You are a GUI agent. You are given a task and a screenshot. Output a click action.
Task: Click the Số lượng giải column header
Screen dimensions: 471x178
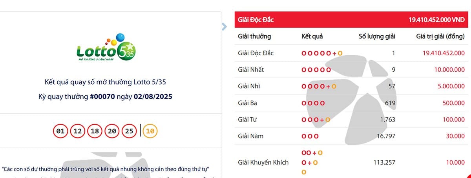[377, 36]
